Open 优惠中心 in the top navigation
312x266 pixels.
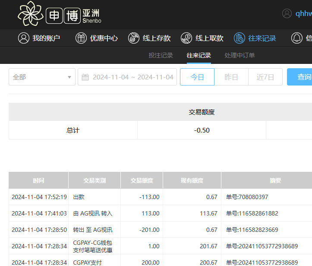(x=104, y=38)
